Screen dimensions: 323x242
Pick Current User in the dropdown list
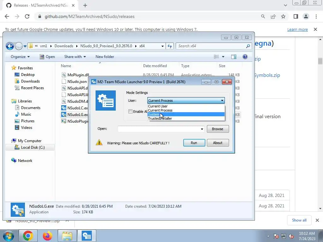click(186, 106)
